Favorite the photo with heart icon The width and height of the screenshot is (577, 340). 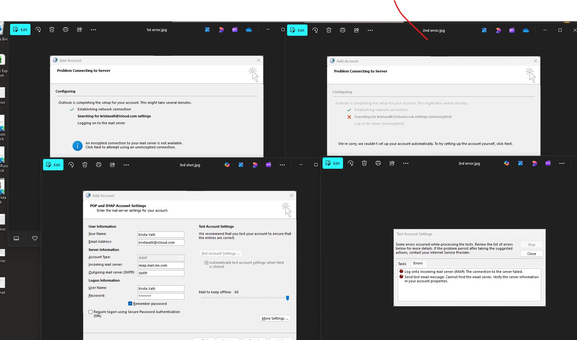coord(35,238)
